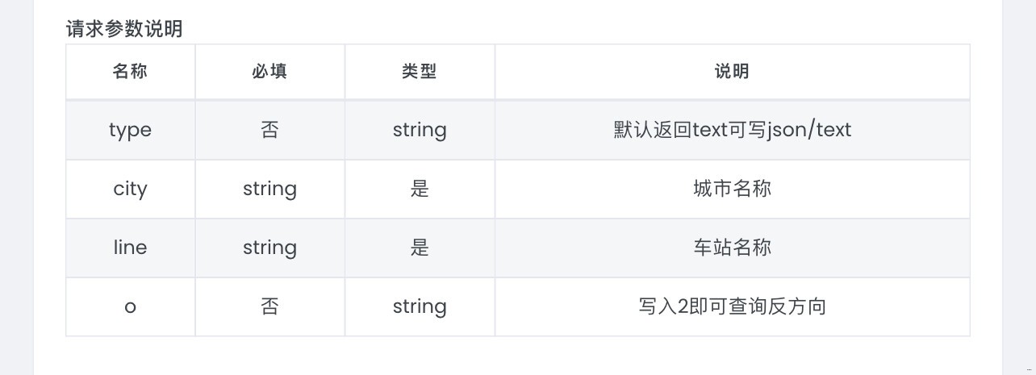
Task: Click 'string' in the o parameter row
Action: click(420, 306)
